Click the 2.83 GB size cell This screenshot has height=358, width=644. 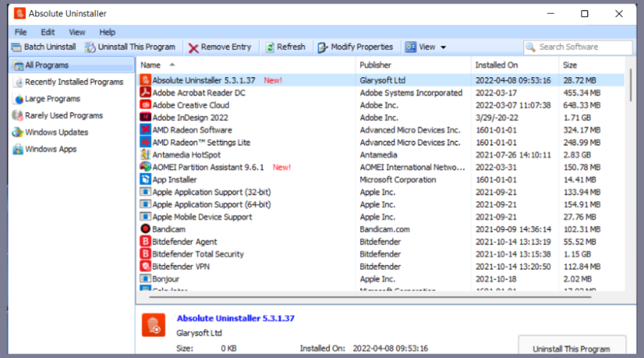pyautogui.click(x=577, y=155)
